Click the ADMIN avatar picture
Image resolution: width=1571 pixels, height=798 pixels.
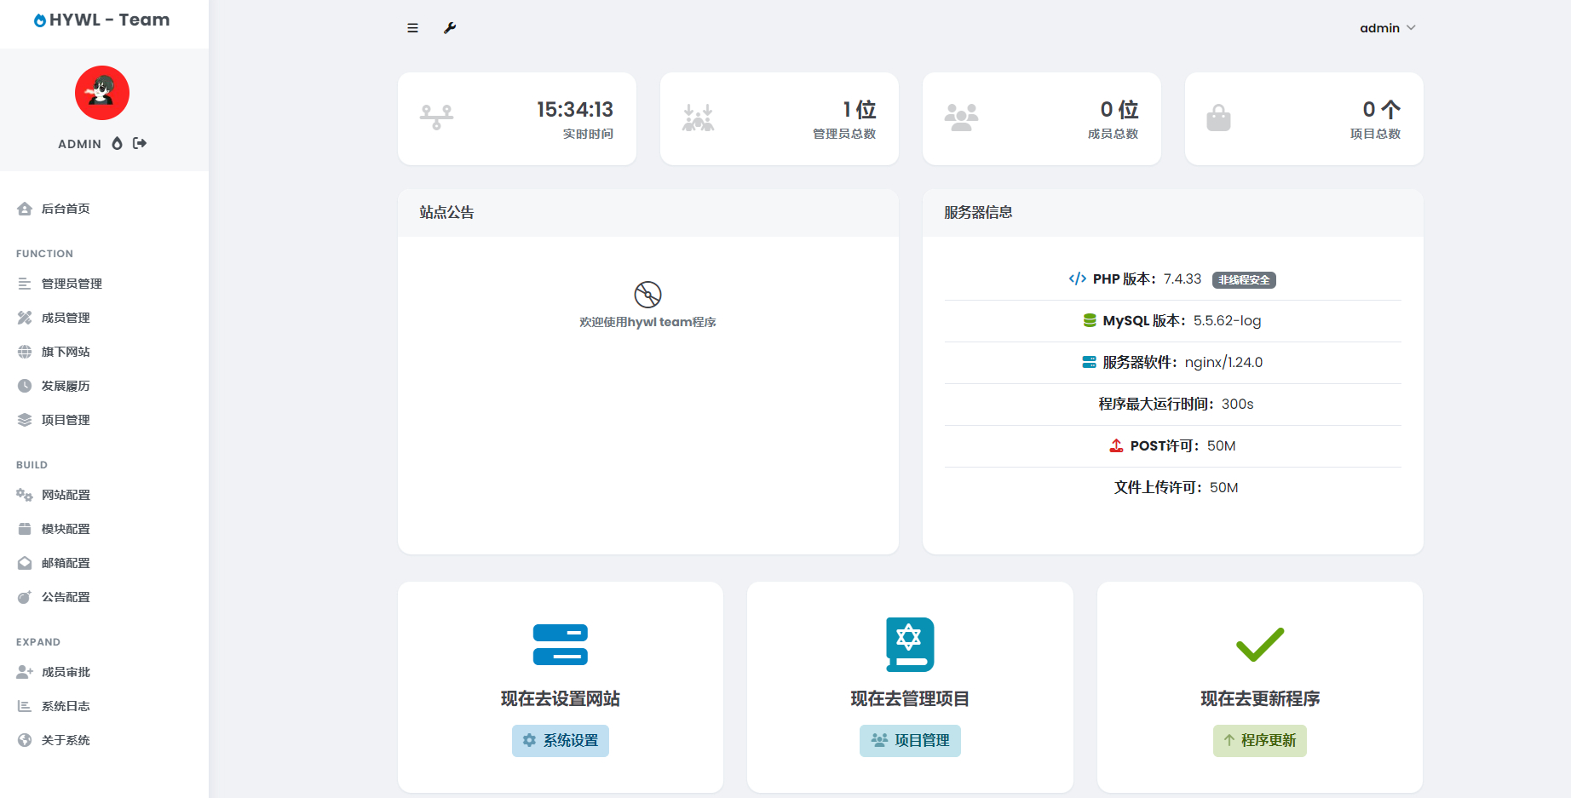pyautogui.click(x=102, y=93)
